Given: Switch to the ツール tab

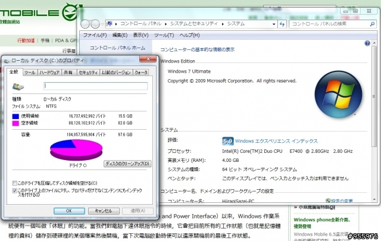Looking at the screenshot, I should tap(30, 73).
